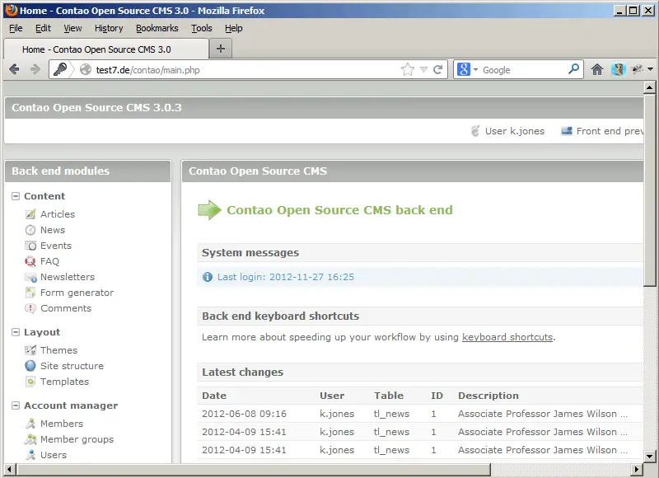Click the 2012-06-08 09:16 date cell
Image resolution: width=659 pixels, height=478 pixels.
(244, 414)
